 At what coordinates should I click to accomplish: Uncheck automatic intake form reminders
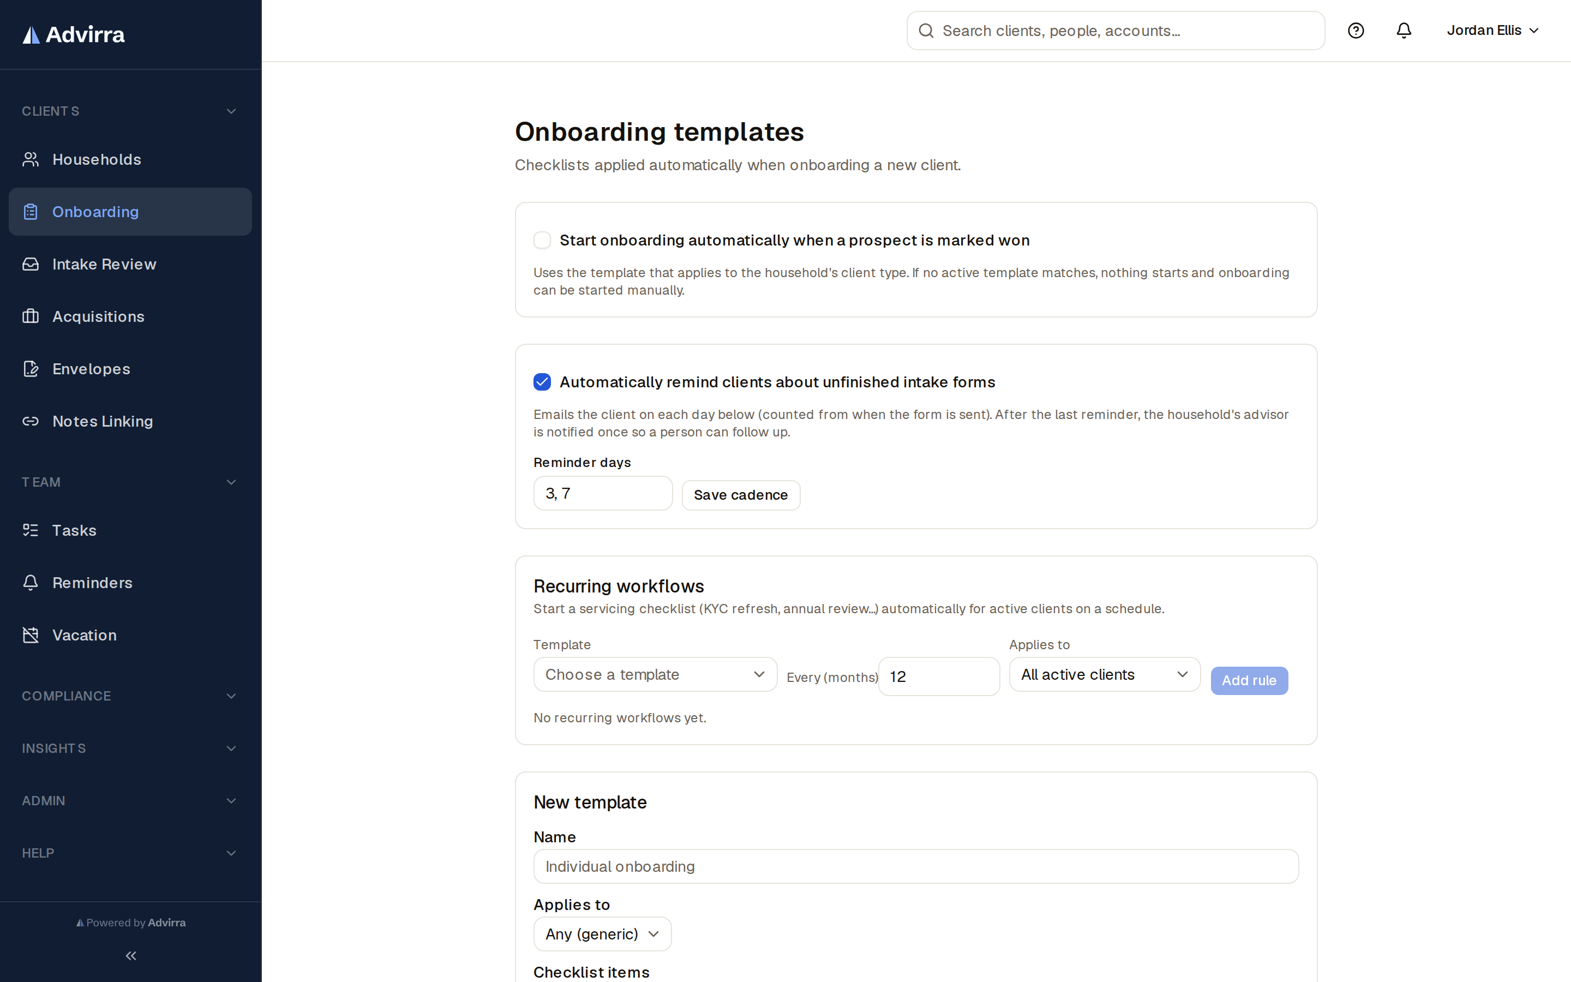(x=542, y=382)
